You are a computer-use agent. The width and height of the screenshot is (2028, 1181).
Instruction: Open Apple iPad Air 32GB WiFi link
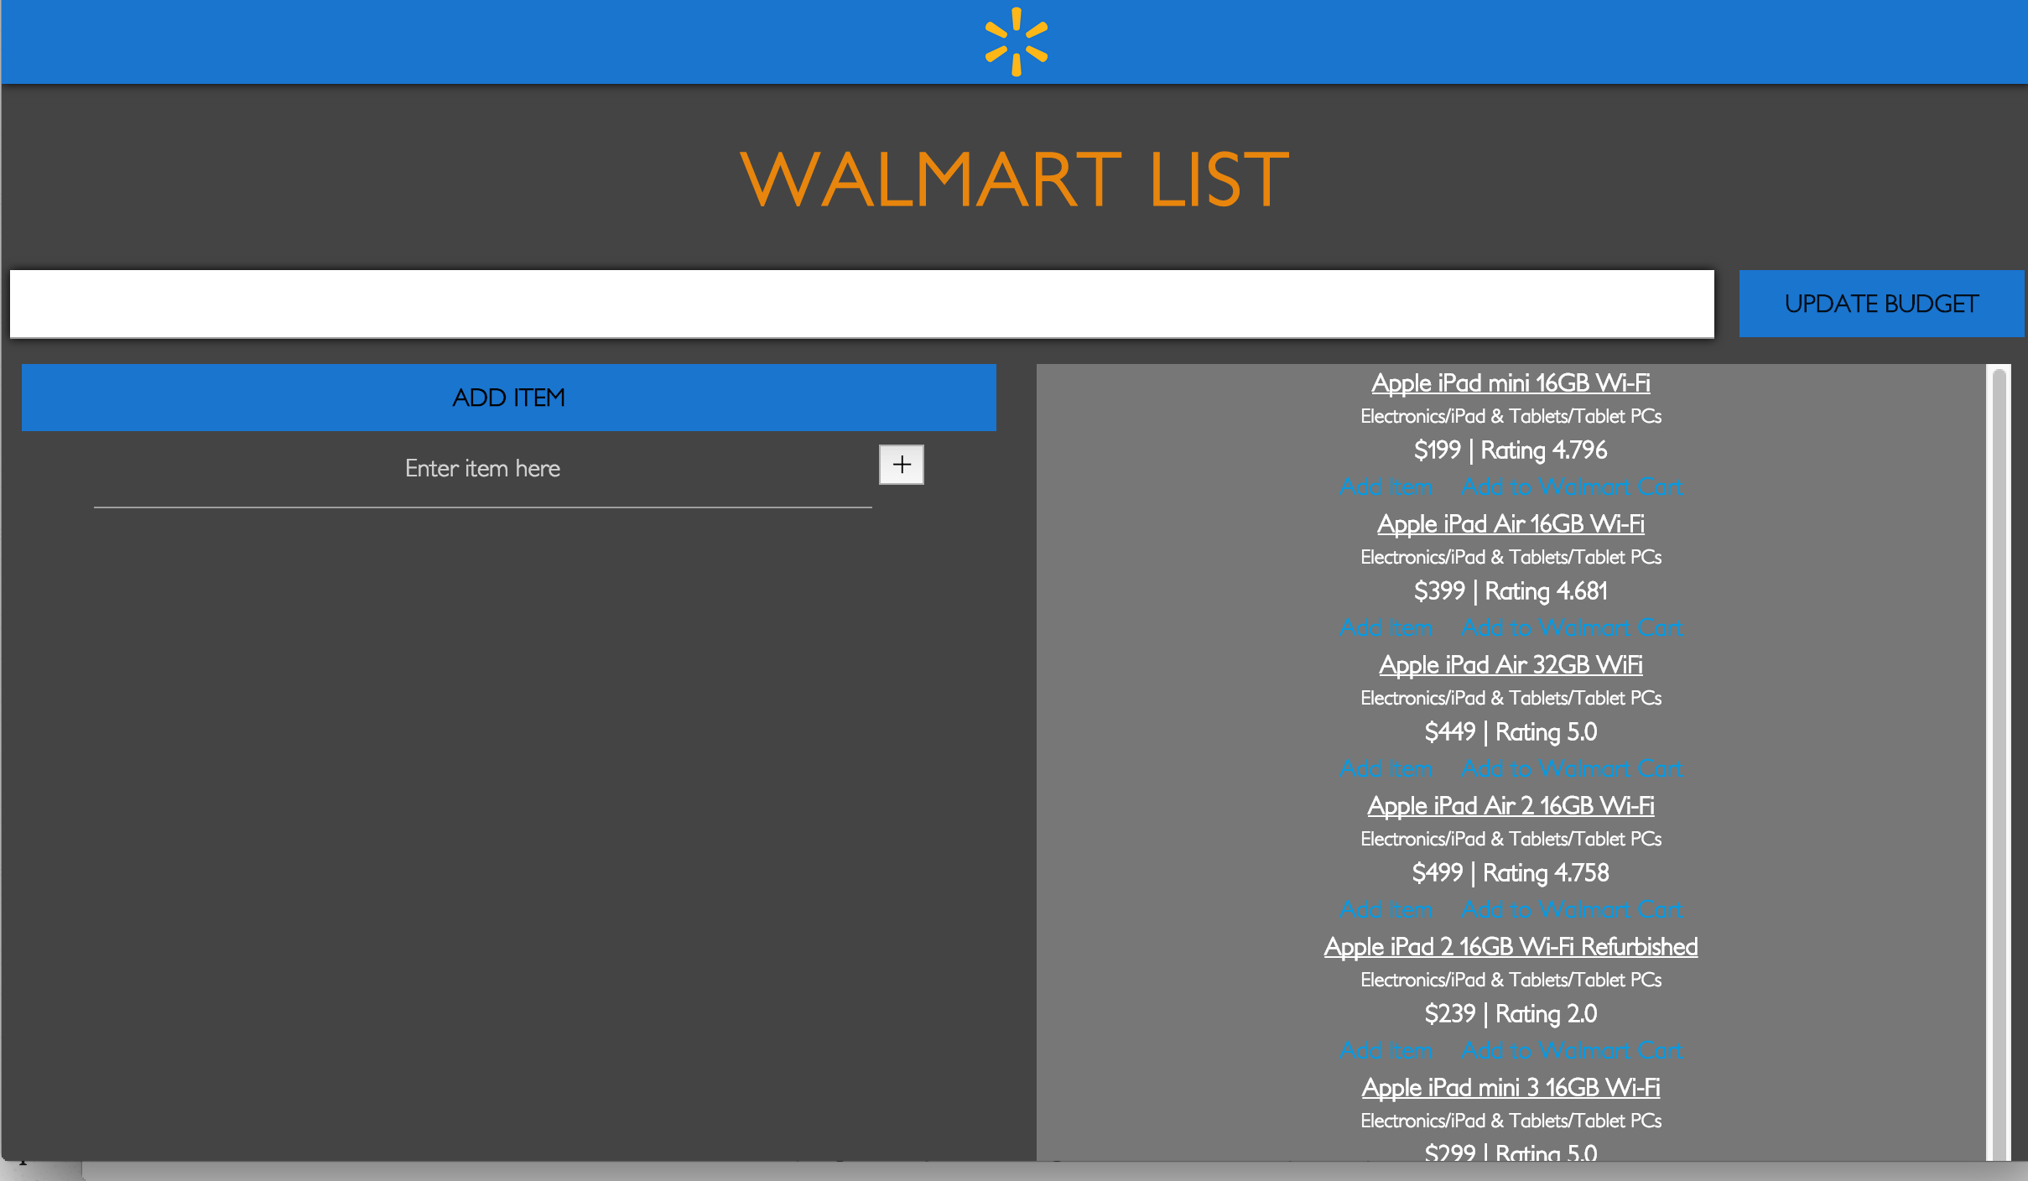1510,665
